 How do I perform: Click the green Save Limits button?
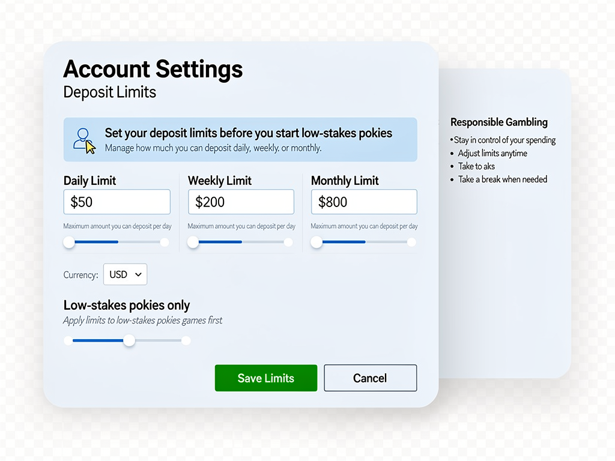coord(266,378)
